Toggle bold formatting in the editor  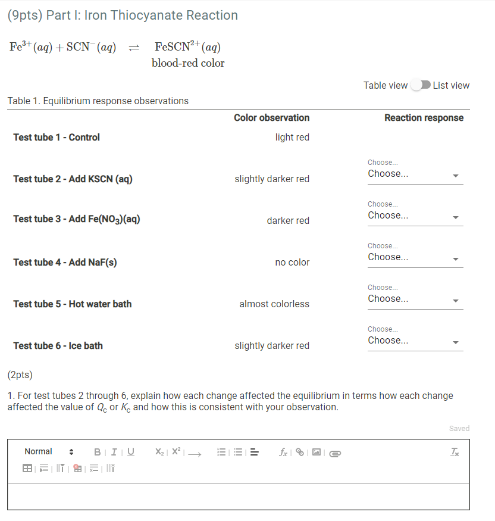point(97,452)
